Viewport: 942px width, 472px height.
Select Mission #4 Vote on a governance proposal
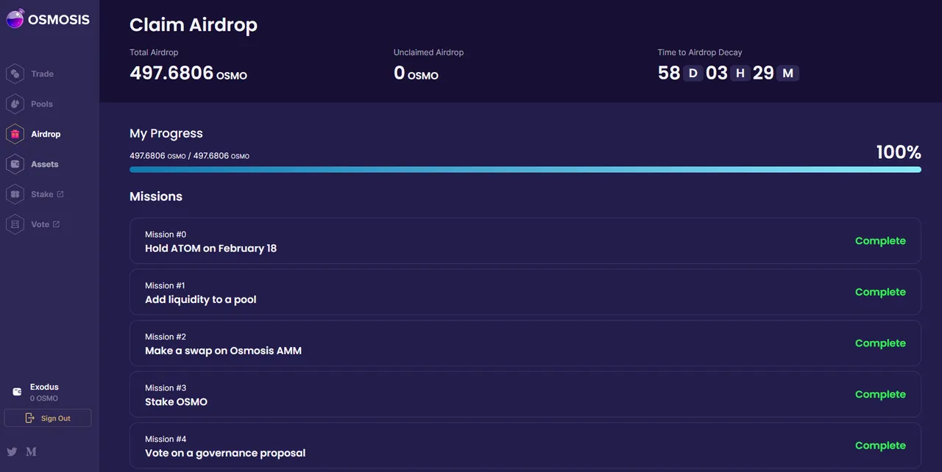click(x=525, y=446)
